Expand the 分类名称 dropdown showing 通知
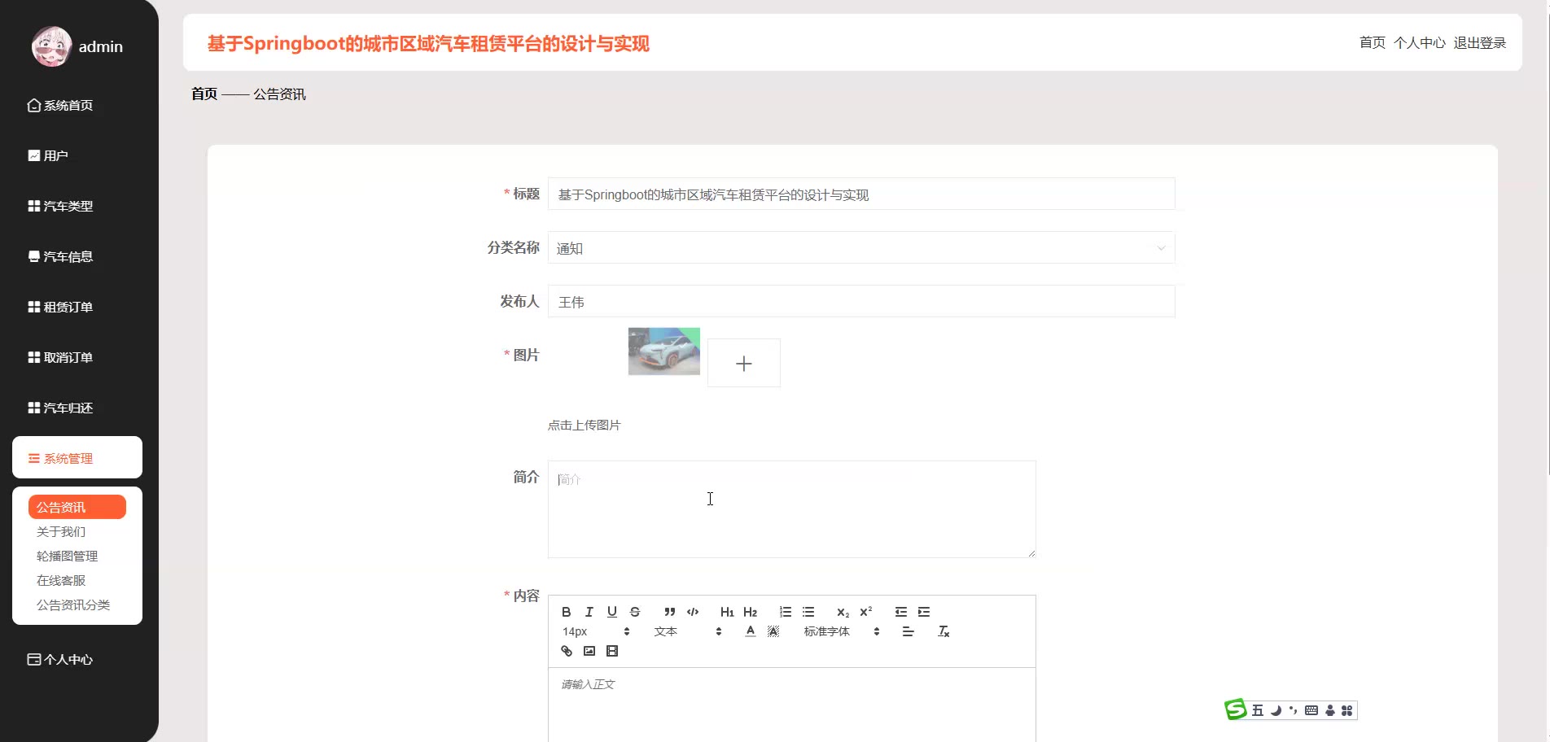 [x=861, y=248]
